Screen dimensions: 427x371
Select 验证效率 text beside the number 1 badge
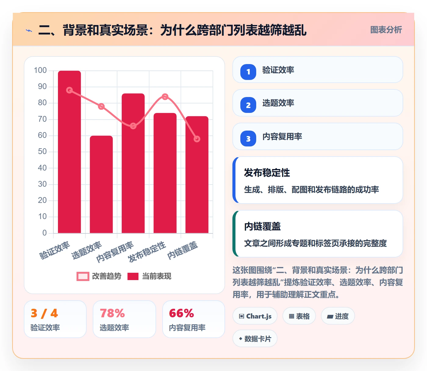[278, 70]
